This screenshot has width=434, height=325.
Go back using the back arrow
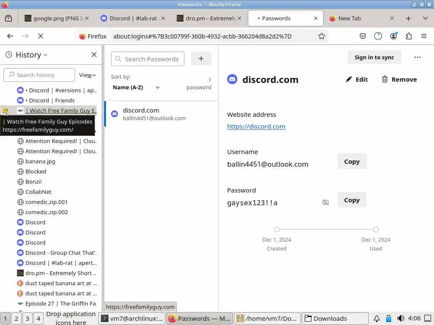point(10,36)
